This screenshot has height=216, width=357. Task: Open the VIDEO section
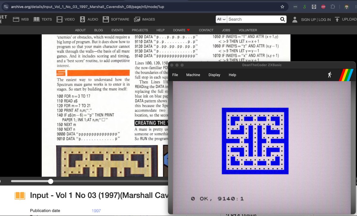pos(66,19)
